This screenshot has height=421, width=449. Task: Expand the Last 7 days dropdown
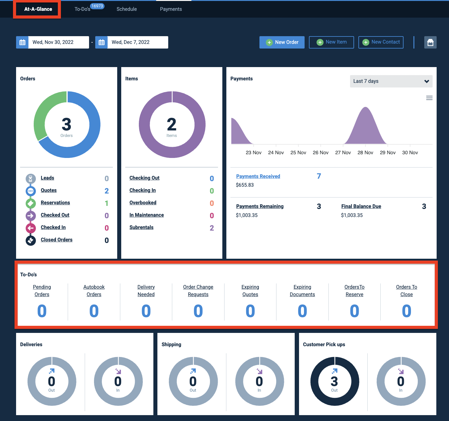[x=391, y=81]
